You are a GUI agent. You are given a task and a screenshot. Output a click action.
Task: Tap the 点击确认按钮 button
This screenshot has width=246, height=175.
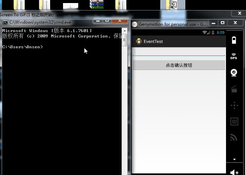[x=179, y=65]
